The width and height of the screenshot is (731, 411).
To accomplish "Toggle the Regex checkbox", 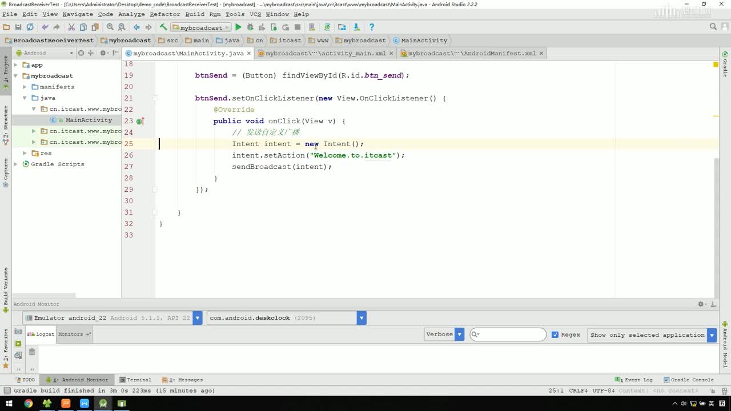I will pyautogui.click(x=555, y=335).
